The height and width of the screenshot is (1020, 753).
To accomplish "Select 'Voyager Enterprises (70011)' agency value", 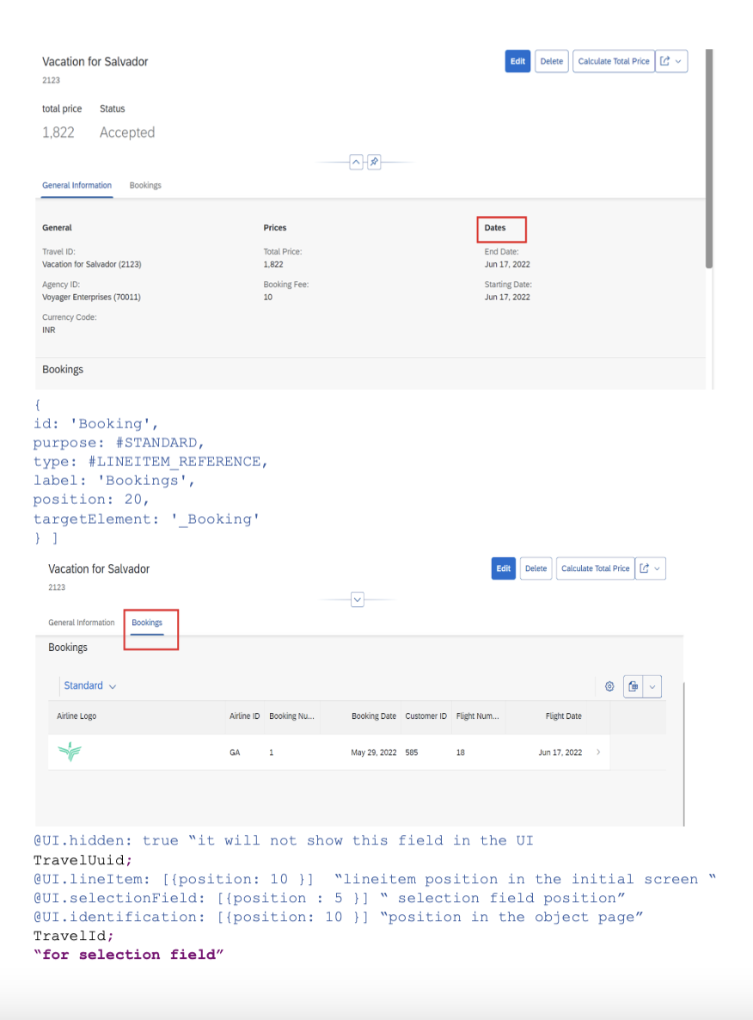I will coord(91,298).
